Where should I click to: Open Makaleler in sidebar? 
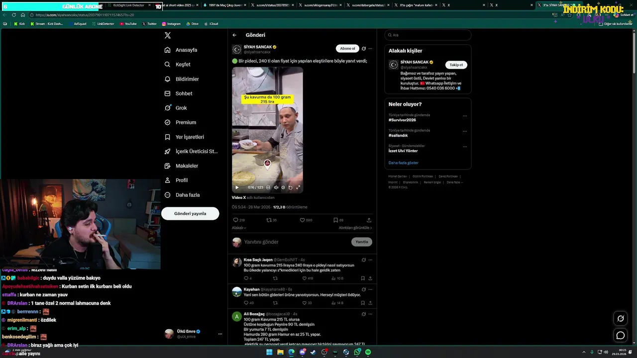[181, 166]
